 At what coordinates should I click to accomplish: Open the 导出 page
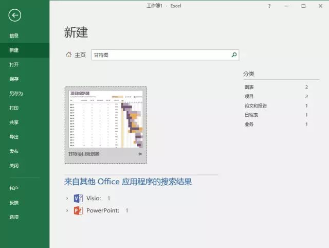25,137
